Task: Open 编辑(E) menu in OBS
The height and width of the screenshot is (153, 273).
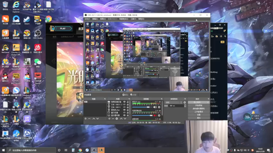Action: 95,19
